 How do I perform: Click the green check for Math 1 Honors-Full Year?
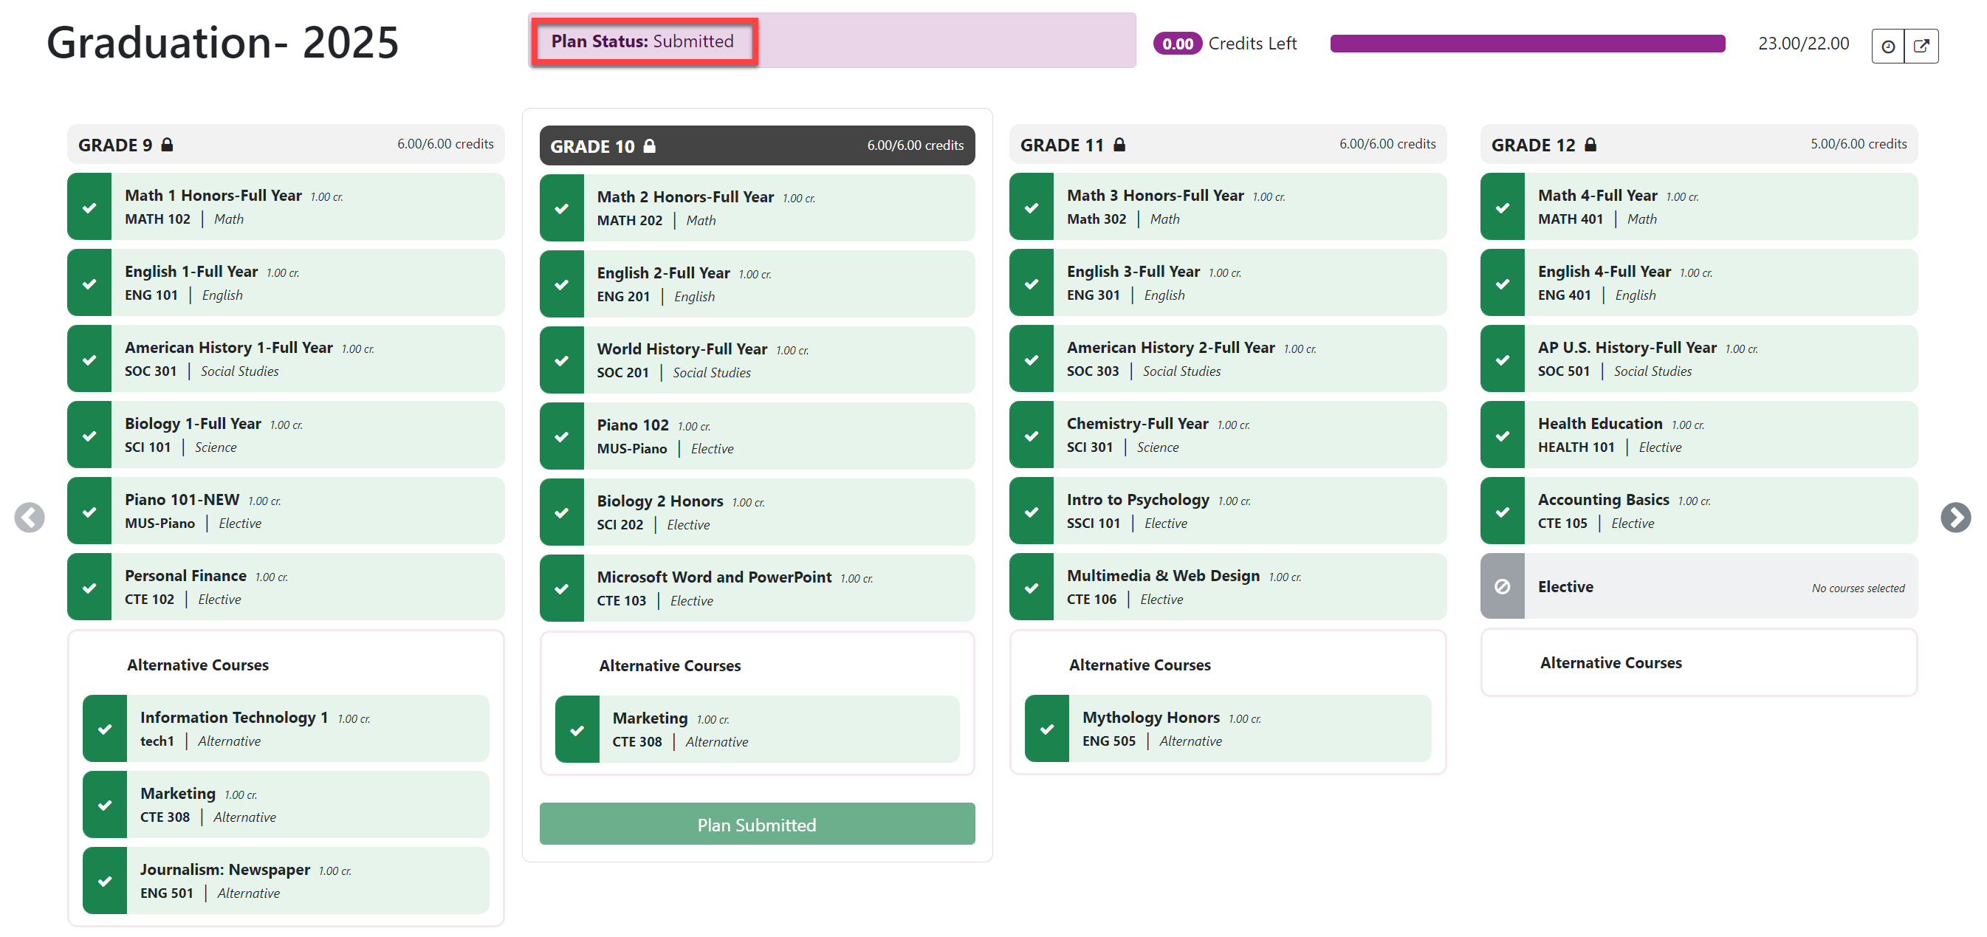point(89,207)
